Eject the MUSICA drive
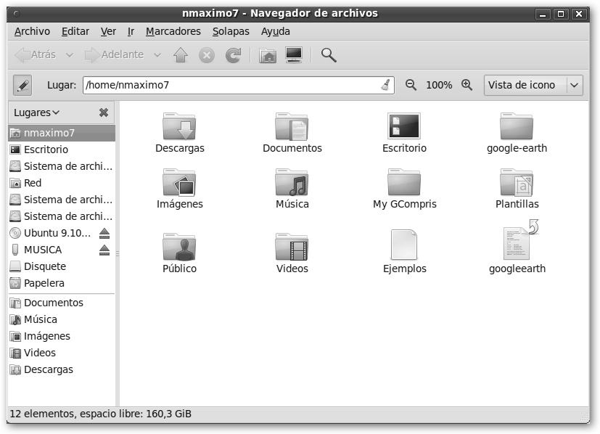The image size is (600, 434). click(x=104, y=250)
